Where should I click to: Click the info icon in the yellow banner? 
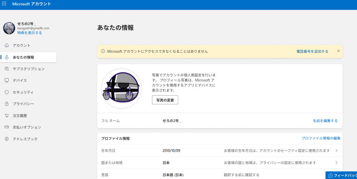pyautogui.click(x=103, y=51)
